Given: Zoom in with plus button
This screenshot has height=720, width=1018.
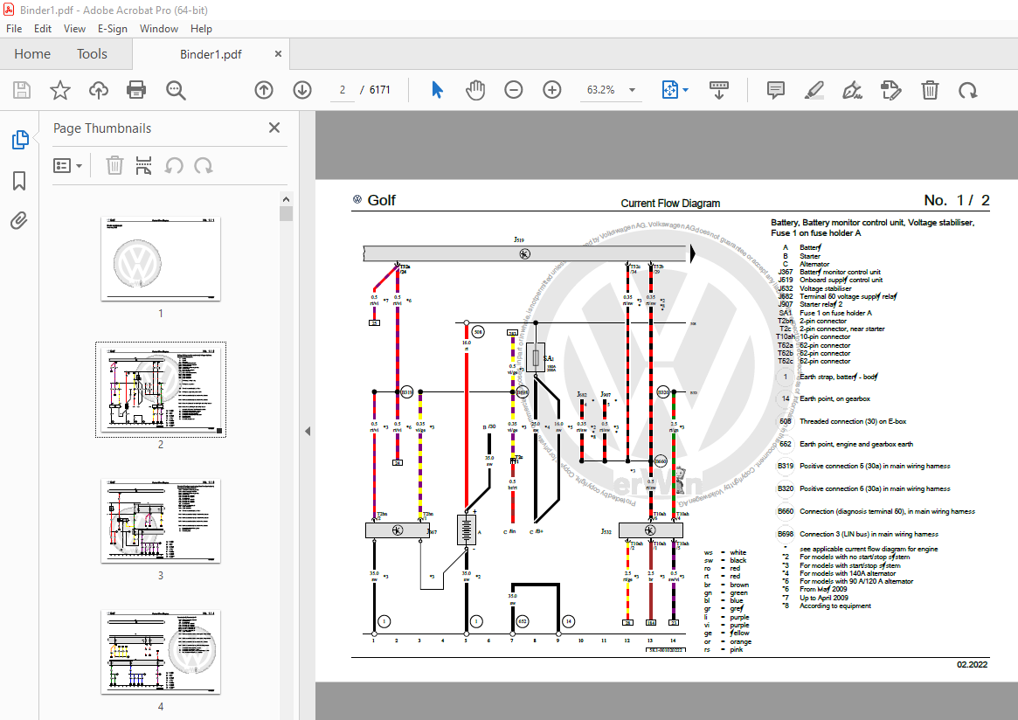Looking at the screenshot, I should click(552, 90).
